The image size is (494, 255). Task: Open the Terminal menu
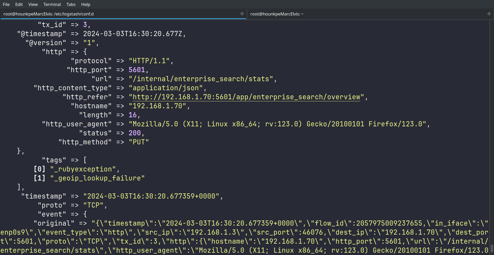[x=52, y=4]
